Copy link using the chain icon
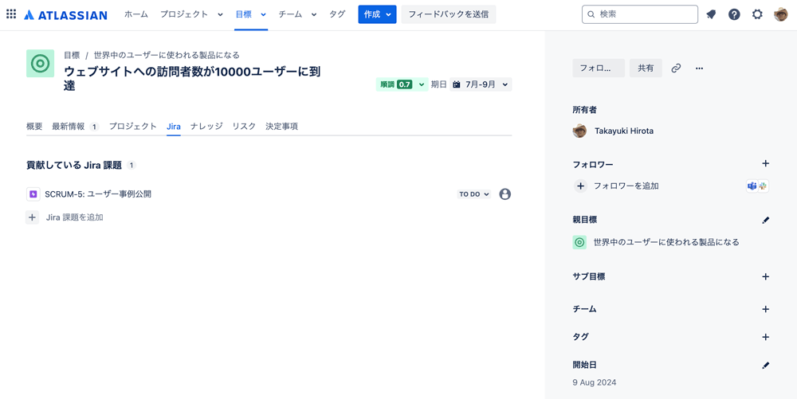The image size is (797, 399). coord(676,68)
